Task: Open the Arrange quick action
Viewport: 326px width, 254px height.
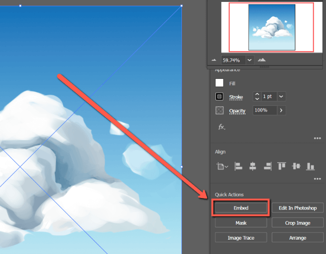Action: click(297, 238)
